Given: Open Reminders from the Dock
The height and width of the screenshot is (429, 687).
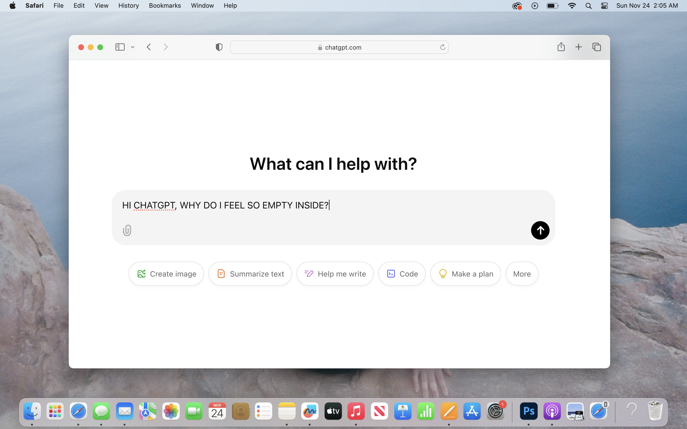Looking at the screenshot, I should pyautogui.click(x=264, y=411).
